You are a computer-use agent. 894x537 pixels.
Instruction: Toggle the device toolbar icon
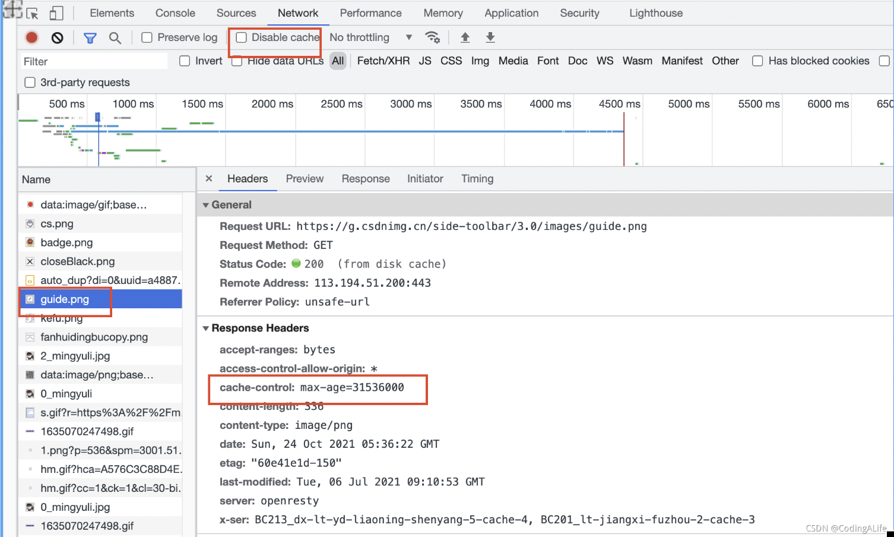click(57, 12)
